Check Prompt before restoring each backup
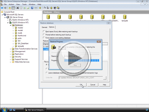 (44, 35)
